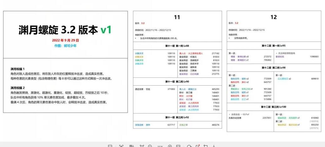
Task: Click the header 第十一层 第一间 Lv88
Action: click(177, 46)
